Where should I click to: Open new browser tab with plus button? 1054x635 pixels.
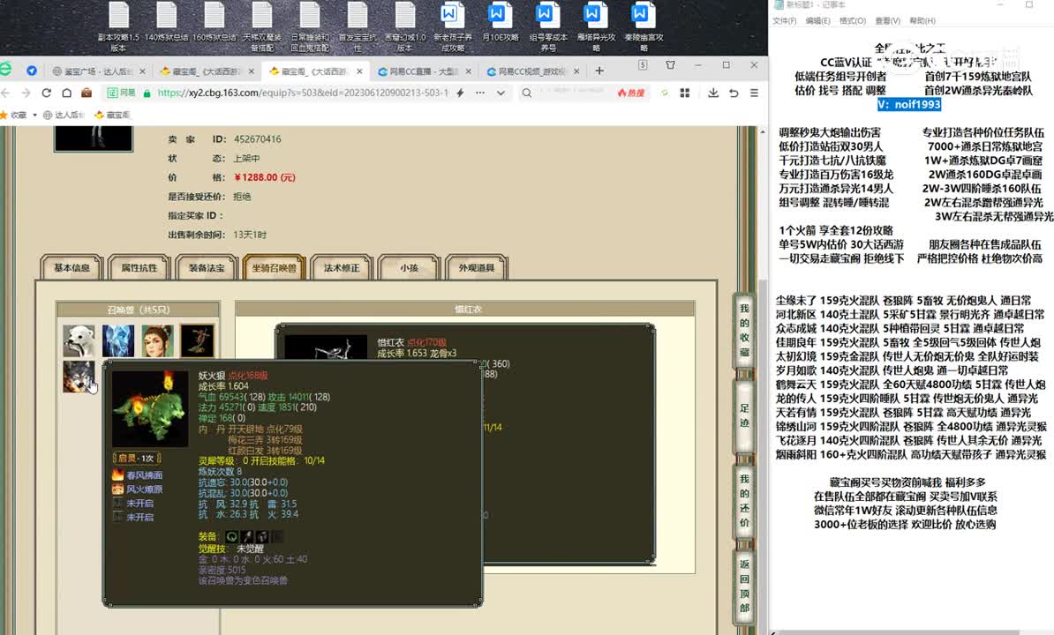(599, 71)
